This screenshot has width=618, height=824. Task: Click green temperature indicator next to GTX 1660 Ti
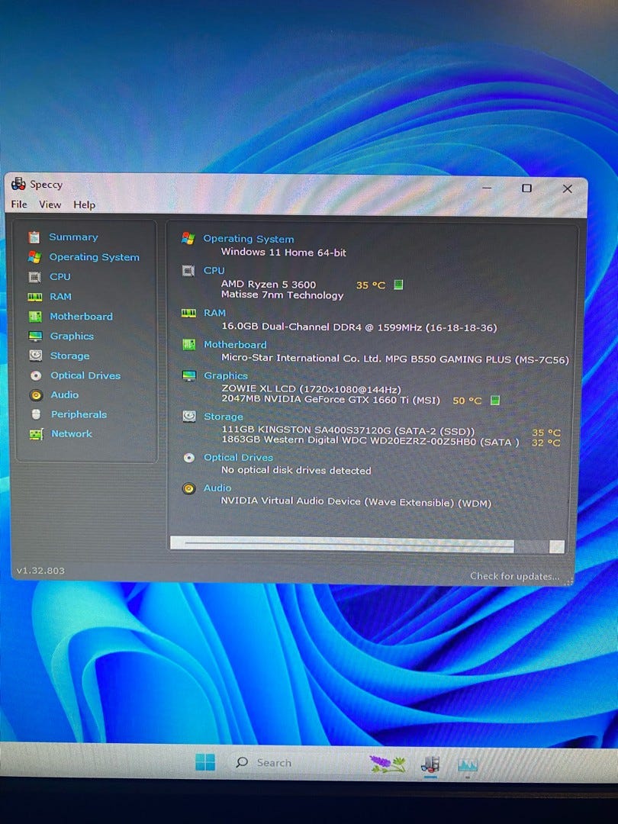pos(494,401)
